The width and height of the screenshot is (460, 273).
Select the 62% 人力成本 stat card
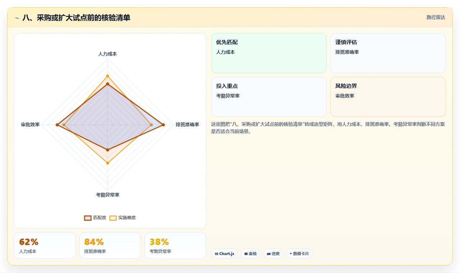click(x=45, y=245)
